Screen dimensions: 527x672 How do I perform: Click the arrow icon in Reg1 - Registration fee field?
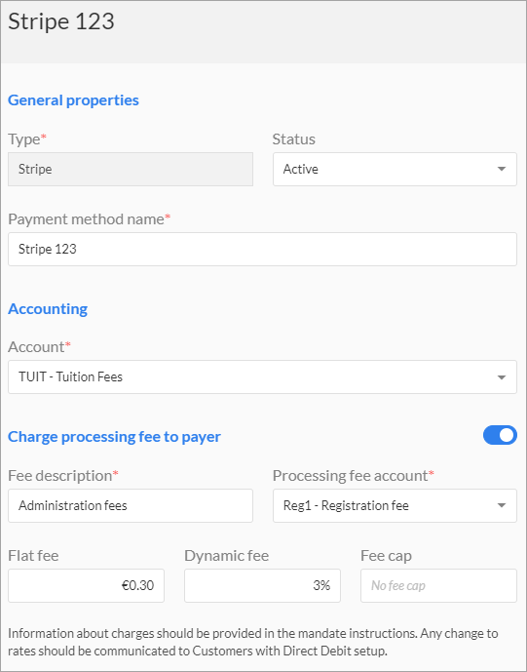(x=502, y=506)
